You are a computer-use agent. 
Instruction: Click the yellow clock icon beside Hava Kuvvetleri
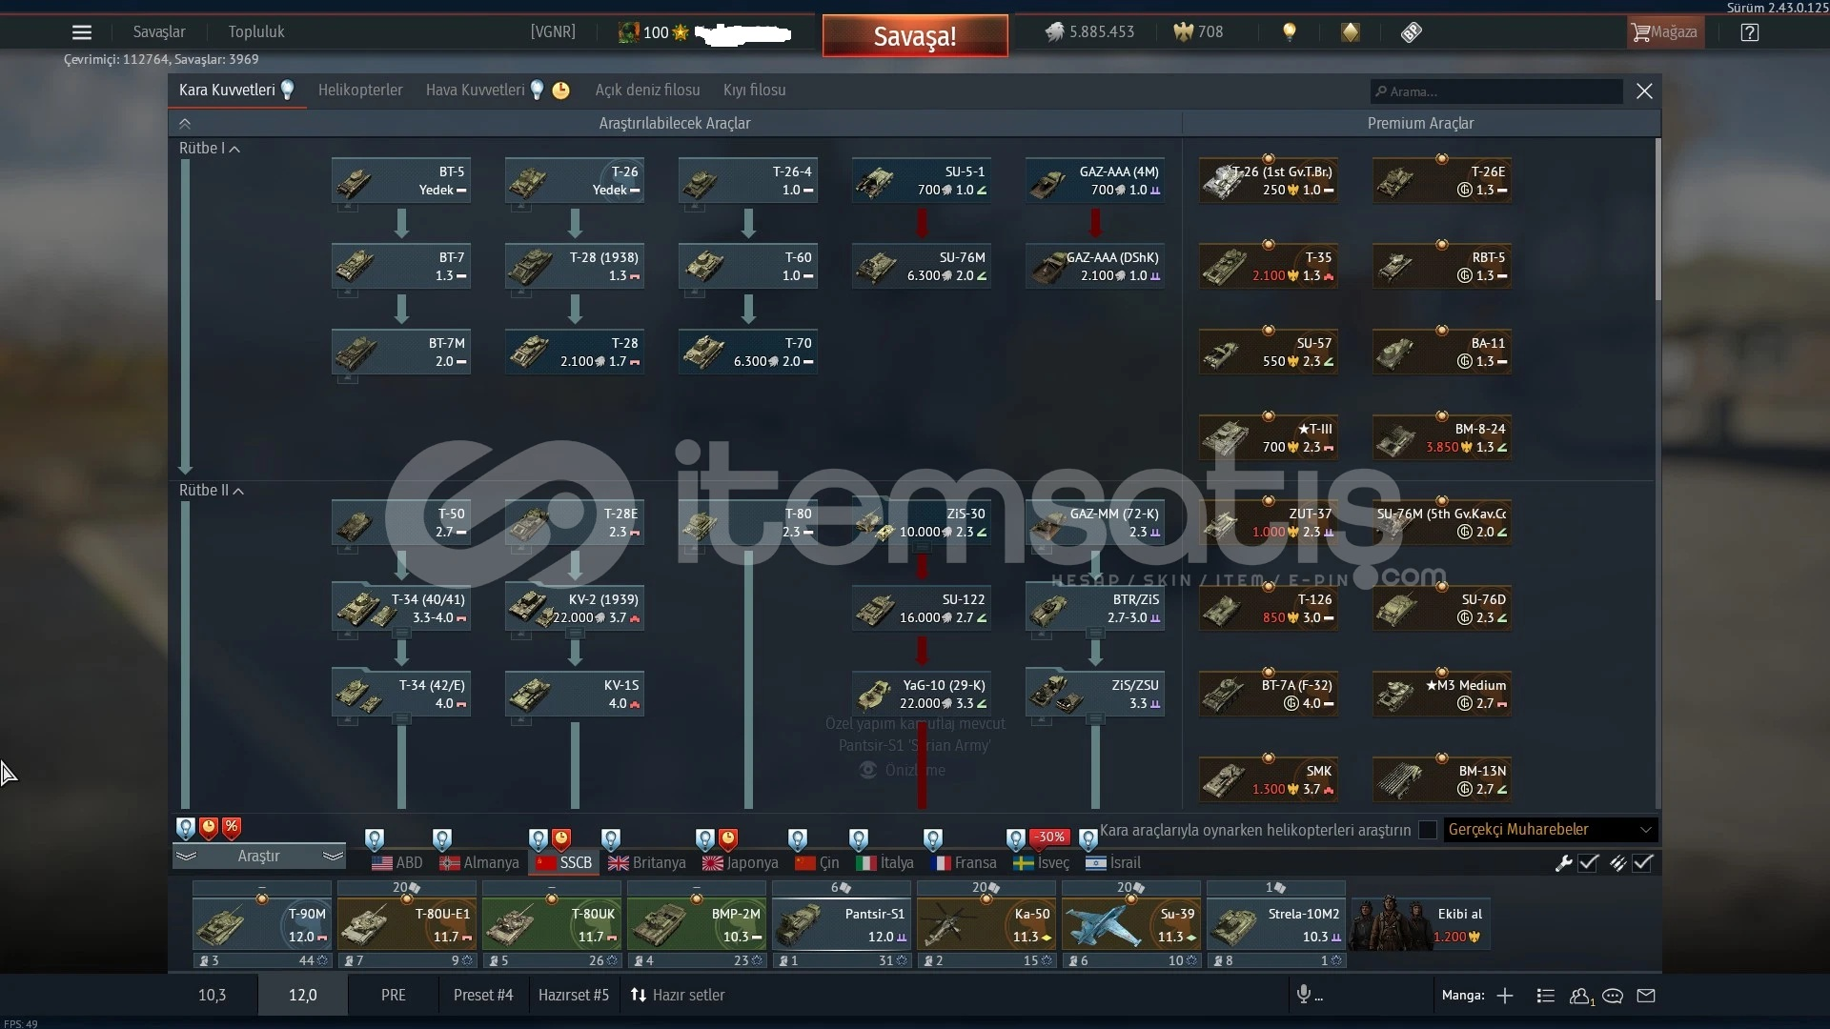(x=561, y=91)
